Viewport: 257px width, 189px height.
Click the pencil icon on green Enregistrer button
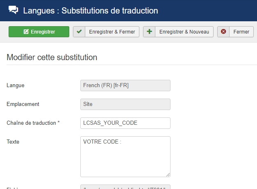(26, 32)
